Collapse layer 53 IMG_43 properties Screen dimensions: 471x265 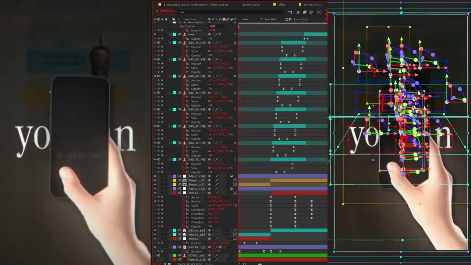(171, 93)
